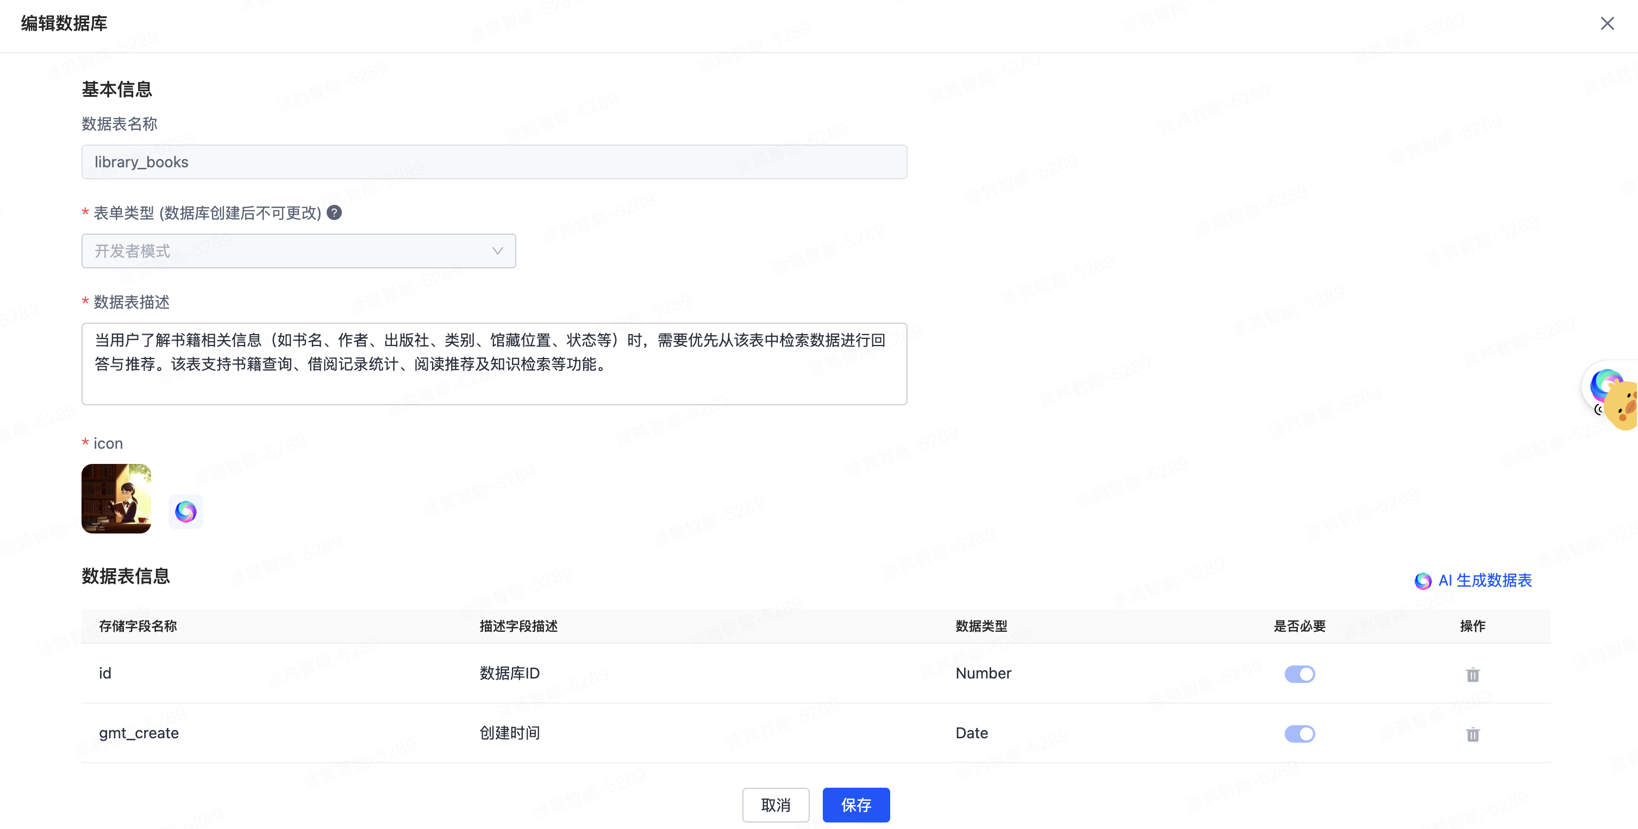Click the chevron arrow in 表单类型 select
The height and width of the screenshot is (829, 1638).
tap(497, 250)
